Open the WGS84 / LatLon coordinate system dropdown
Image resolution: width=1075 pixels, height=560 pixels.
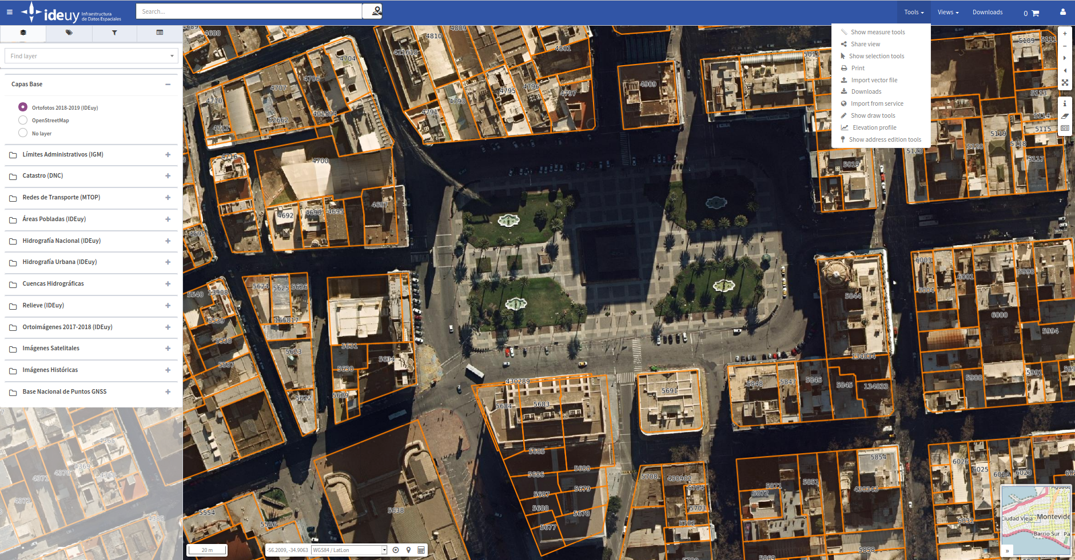tap(349, 550)
